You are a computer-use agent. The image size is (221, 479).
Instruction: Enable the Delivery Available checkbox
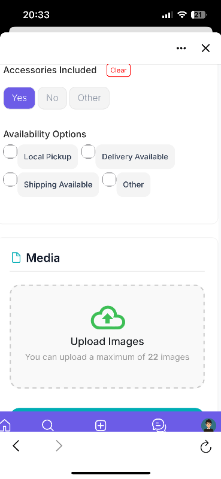pyautogui.click(x=88, y=151)
